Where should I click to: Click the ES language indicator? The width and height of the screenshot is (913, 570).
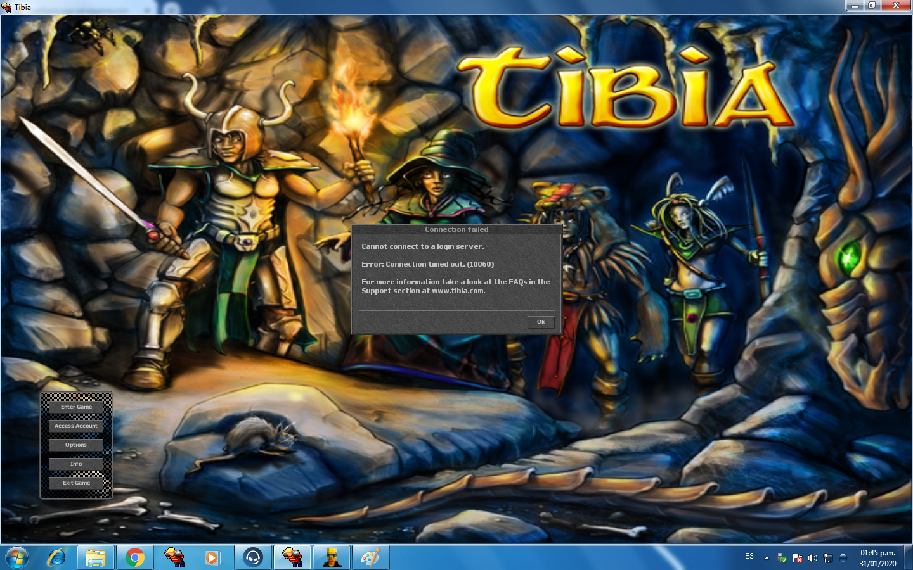[x=749, y=557]
